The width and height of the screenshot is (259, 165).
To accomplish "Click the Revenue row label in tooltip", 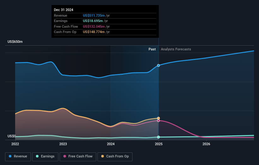I will coord(61,15).
